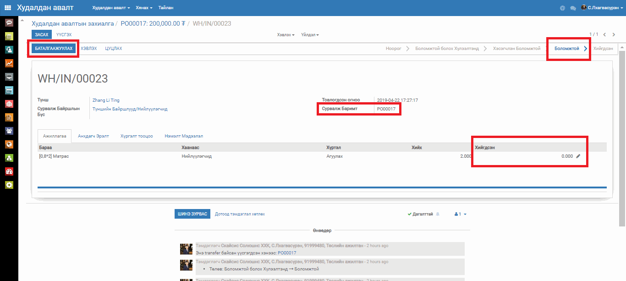Switch to the Анхдагч Эрэлт tab
The width and height of the screenshot is (626, 281).
click(x=93, y=136)
